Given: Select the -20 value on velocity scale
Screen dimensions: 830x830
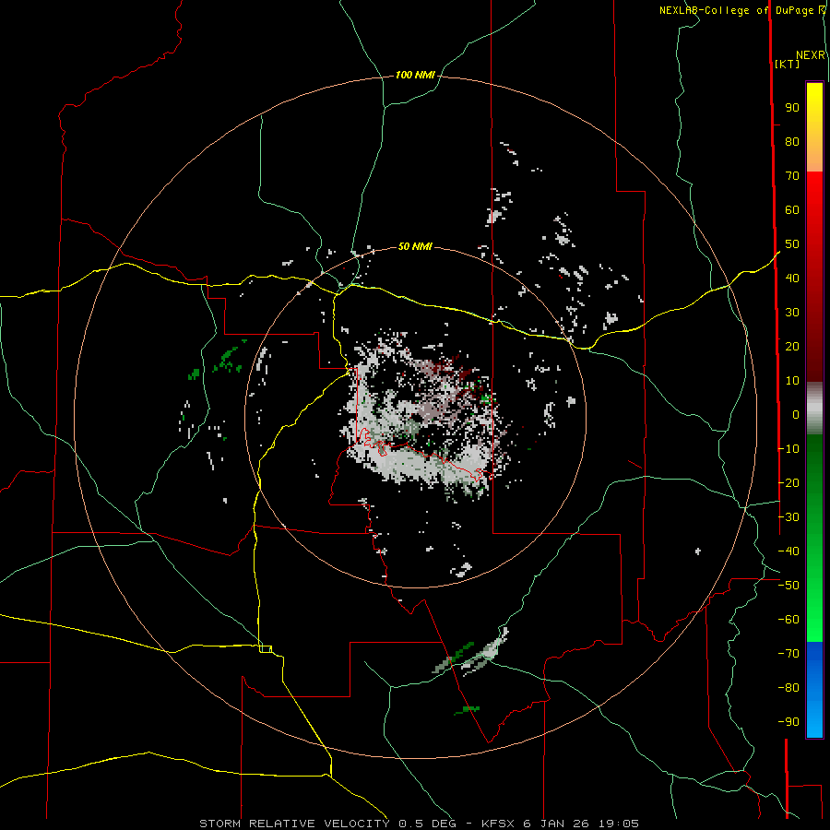Looking at the screenshot, I should (x=788, y=483).
